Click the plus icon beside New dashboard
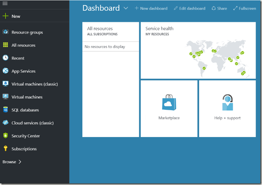Image resolution: width=262 pixels, height=185 pixels. click(137, 8)
